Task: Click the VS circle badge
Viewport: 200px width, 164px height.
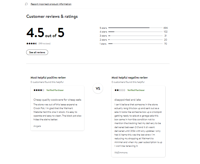Action: 98,88
